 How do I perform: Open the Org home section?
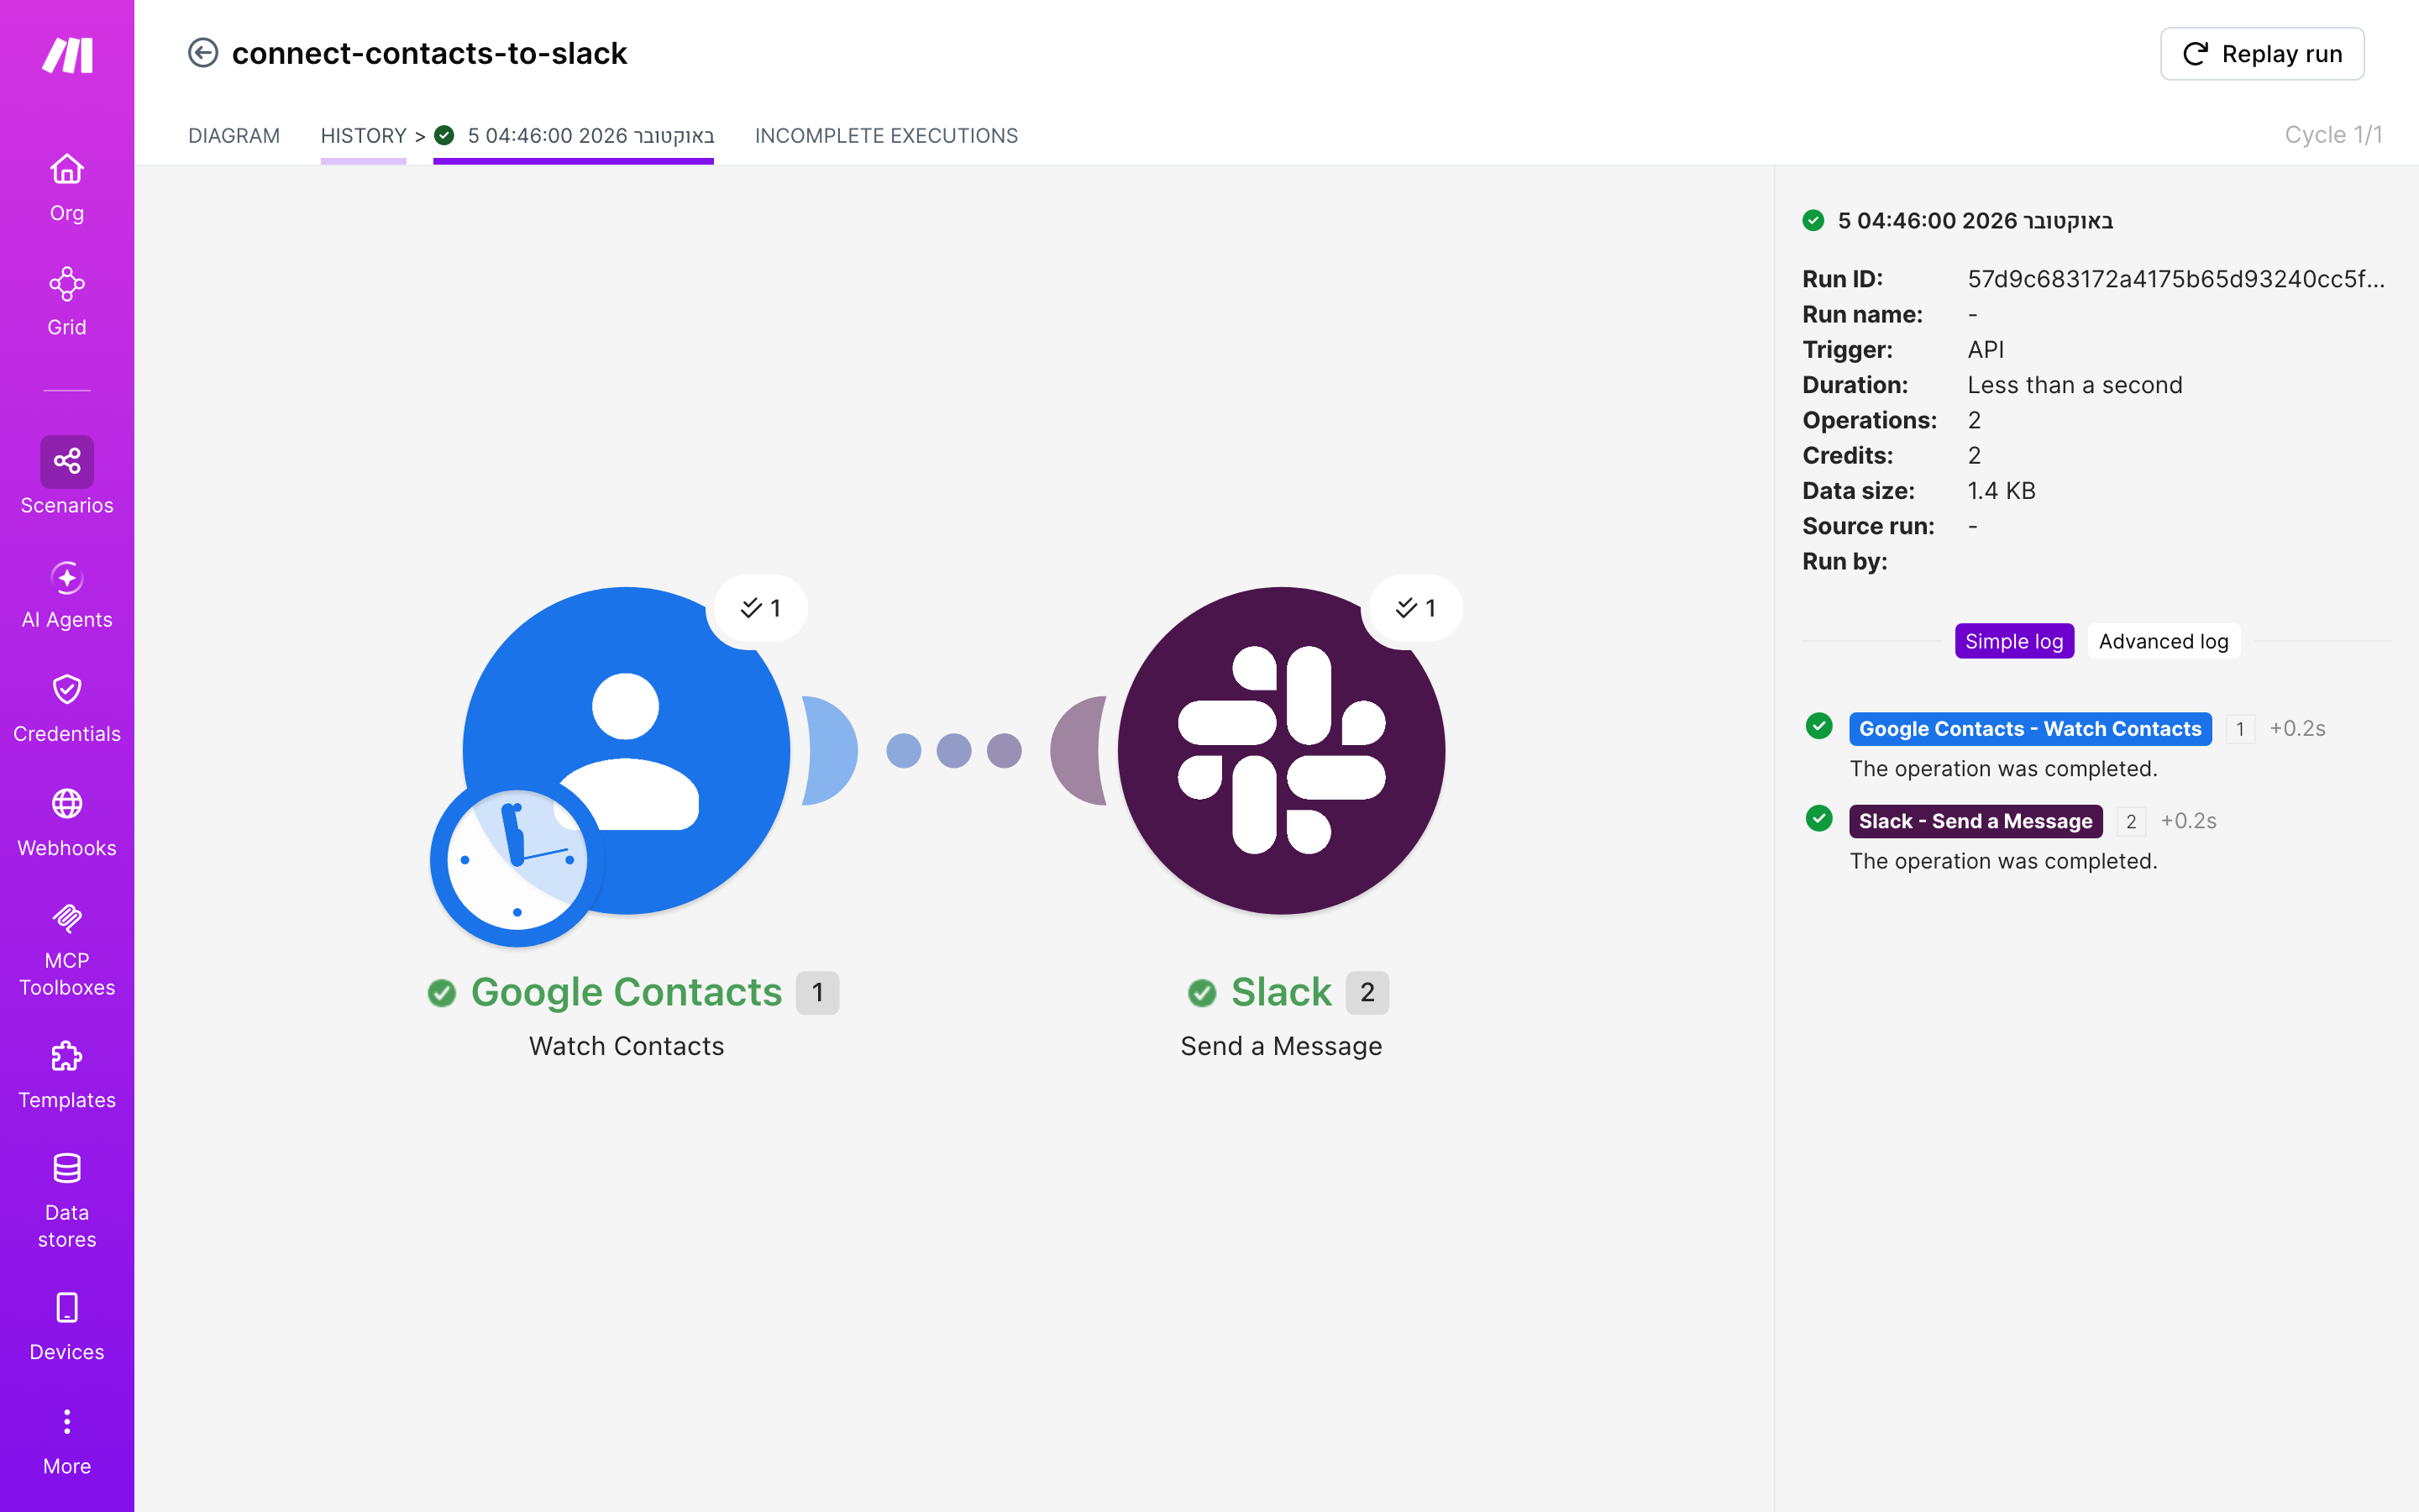[67, 188]
